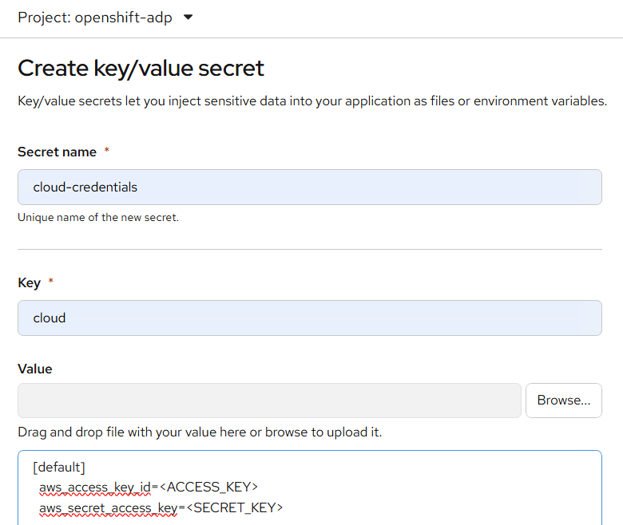Click the Key field label
The image size is (623, 525).
tap(29, 282)
